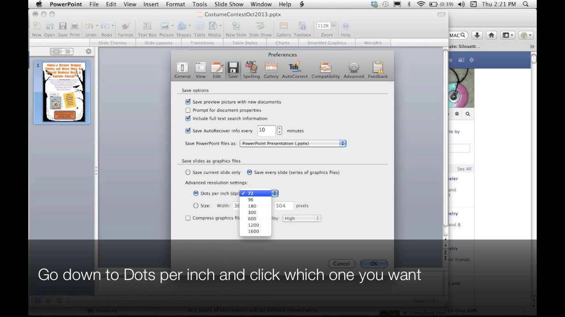Image resolution: width=565 pixels, height=317 pixels.
Task: Click the Open toolbar icon
Action: click(x=49, y=29)
